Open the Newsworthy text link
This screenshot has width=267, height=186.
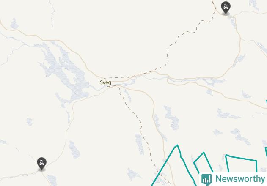(x=240, y=179)
